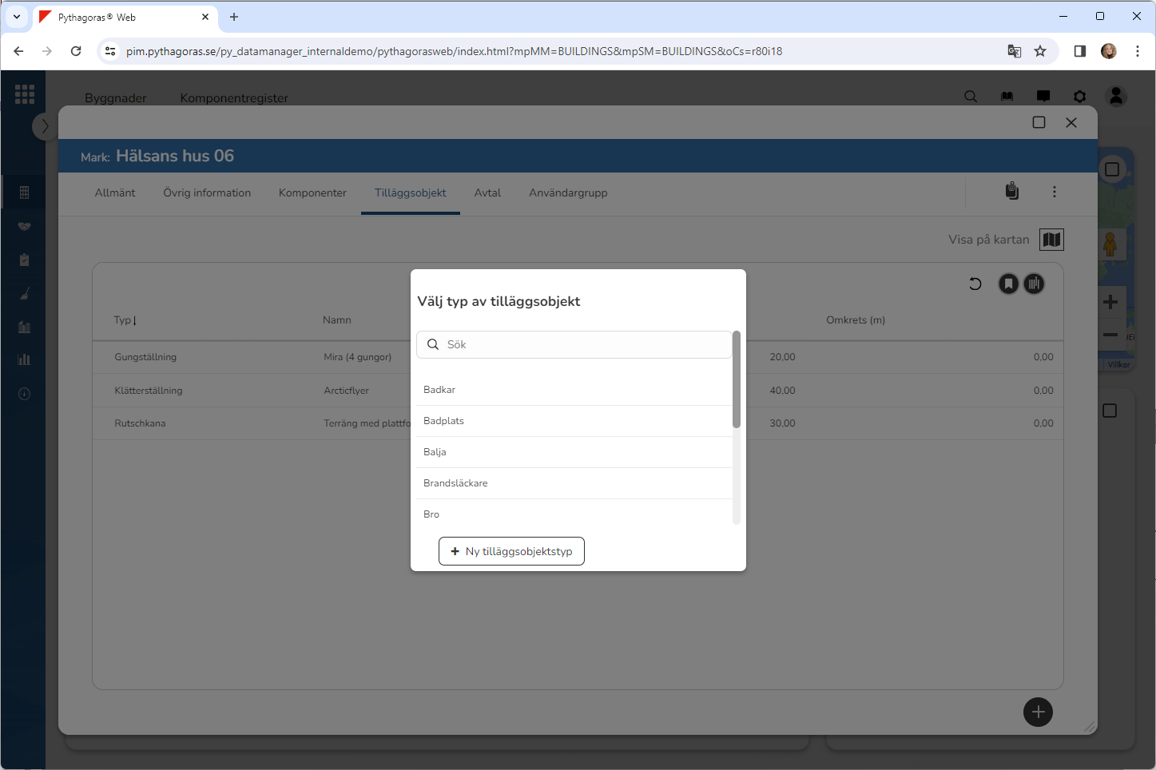This screenshot has width=1156, height=770.
Task: Click the clipboard attachment icon in tab bar
Action: (x=1011, y=192)
